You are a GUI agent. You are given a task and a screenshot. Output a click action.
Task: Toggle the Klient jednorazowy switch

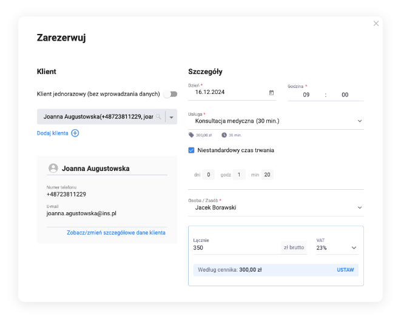coord(170,94)
